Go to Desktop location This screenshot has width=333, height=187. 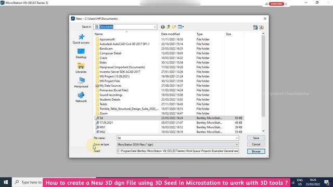[x=81, y=54]
